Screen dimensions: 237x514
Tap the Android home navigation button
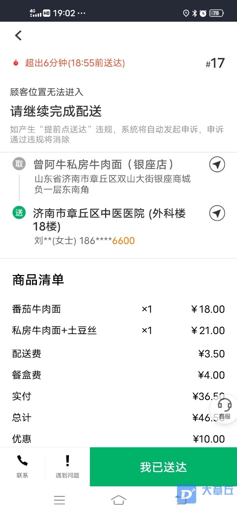[118, 500]
